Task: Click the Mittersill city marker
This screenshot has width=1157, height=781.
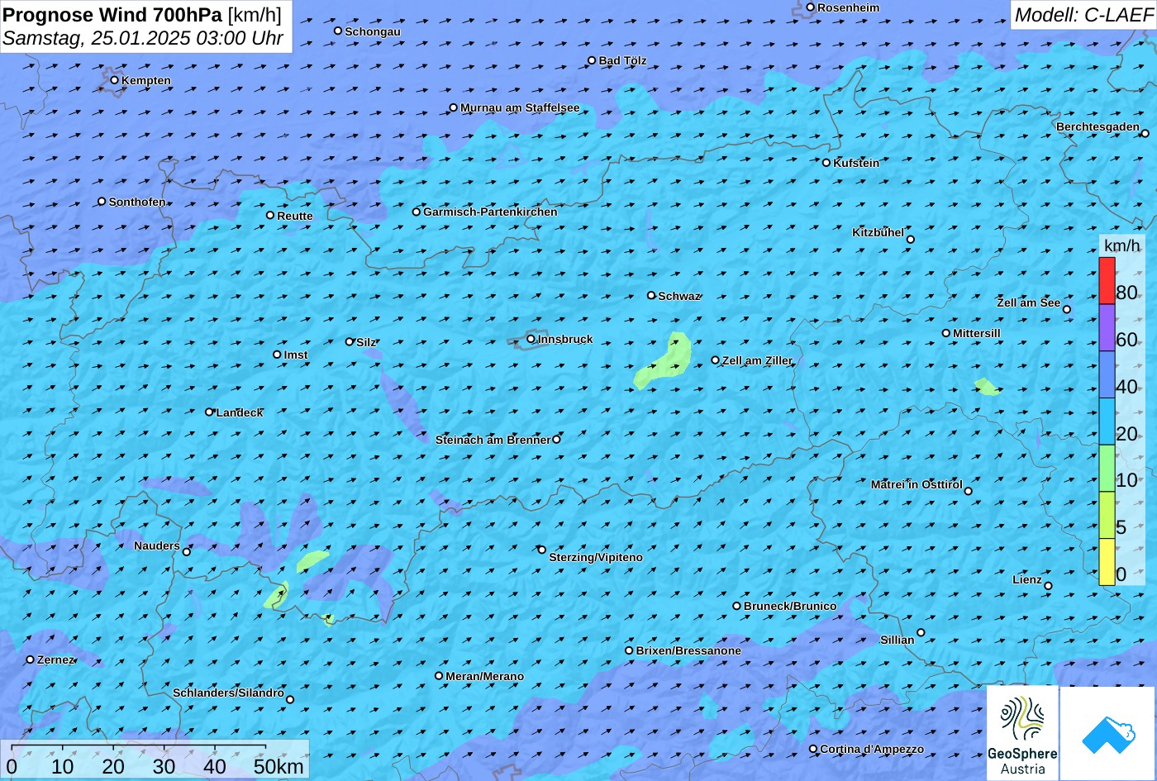Action: (x=946, y=333)
